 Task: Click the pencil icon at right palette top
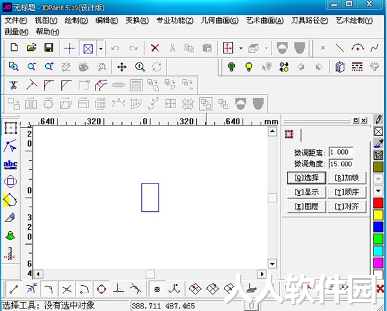(x=379, y=120)
